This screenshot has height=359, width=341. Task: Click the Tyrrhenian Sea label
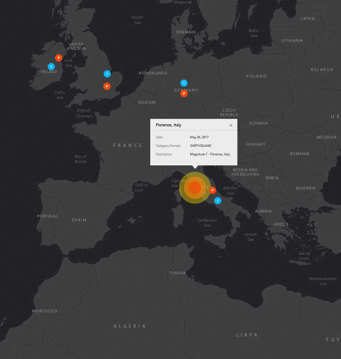pos(207,223)
